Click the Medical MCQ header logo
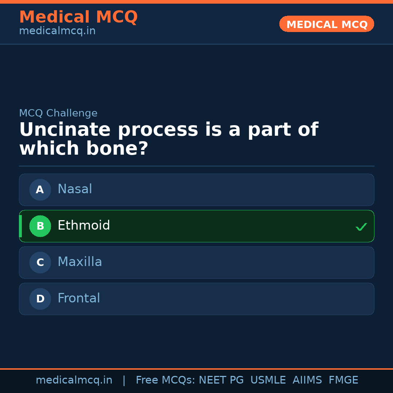The width and height of the screenshot is (393, 393). click(x=78, y=17)
